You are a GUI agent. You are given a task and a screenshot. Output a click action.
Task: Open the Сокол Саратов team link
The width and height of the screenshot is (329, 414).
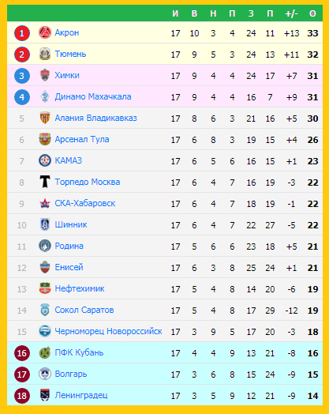[84, 310]
